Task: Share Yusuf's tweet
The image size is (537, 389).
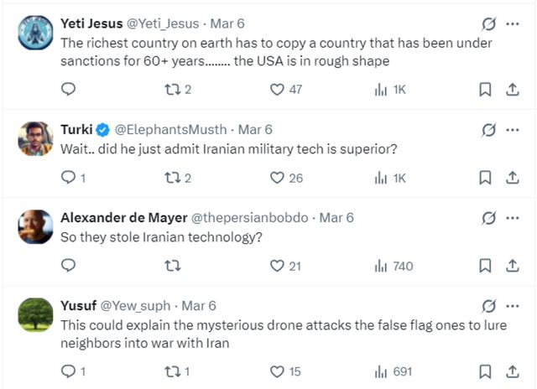Action: click(x=513, y=371)
